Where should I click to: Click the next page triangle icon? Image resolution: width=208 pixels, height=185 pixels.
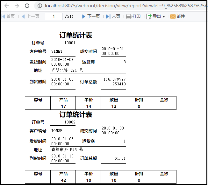83,17
